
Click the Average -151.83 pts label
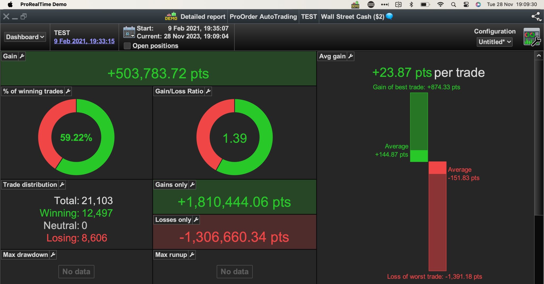point(464,174)
